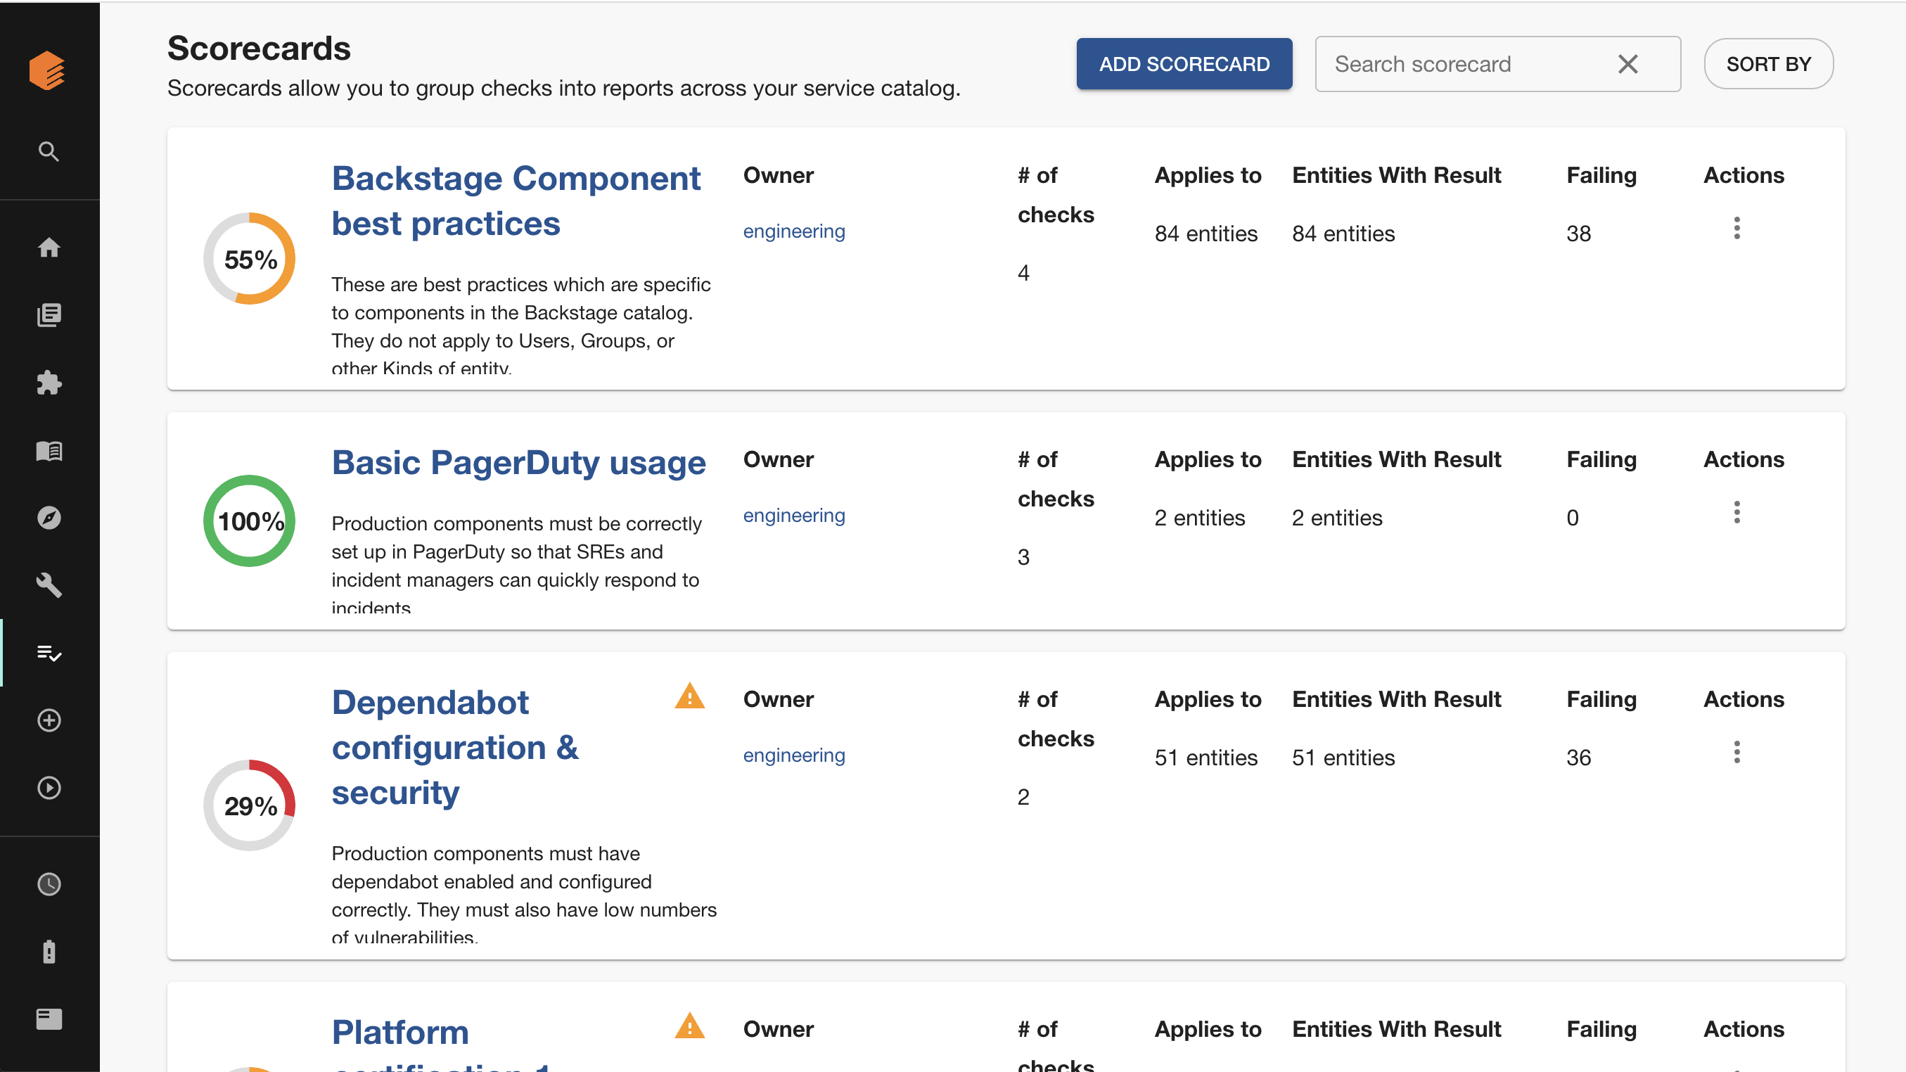Open engineering owner link for Dependabot scorecard
Image resolution: width=1906 pixels, height=1072 pixels.
pyautogui.click(x=793, y=755)
